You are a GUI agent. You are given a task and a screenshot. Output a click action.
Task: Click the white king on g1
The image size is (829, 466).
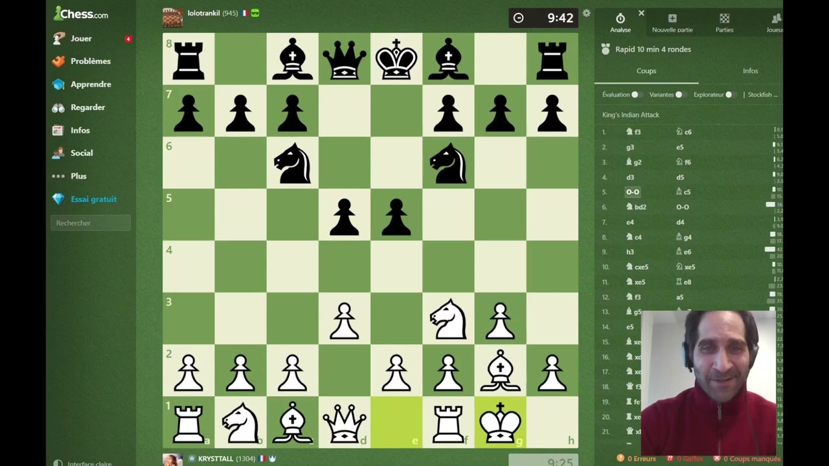pos(500,422)
